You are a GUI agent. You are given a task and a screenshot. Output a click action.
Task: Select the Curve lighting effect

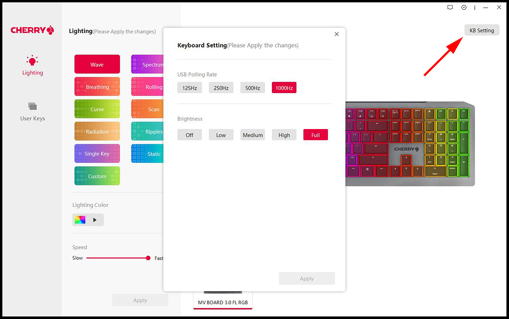tap(97, 109)
